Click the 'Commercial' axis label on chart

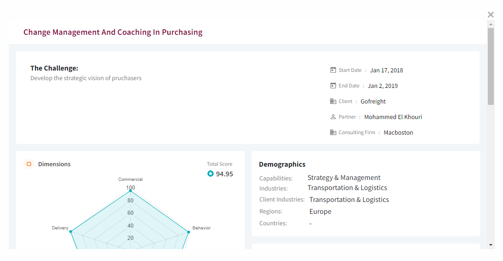click(x=130, y=179)
